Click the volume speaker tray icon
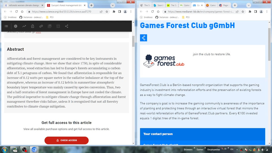This screenshot has width=272, height=153. tap(263, 150)
